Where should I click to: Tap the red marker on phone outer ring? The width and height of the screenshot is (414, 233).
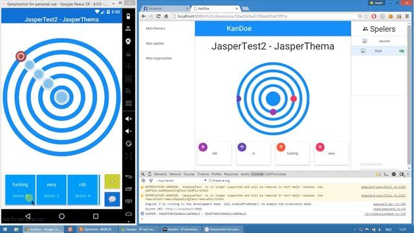point(21,56)
